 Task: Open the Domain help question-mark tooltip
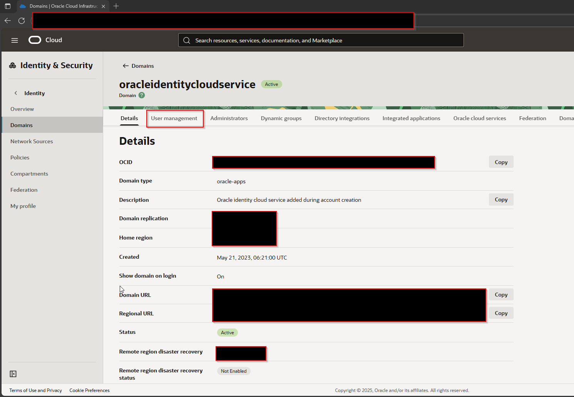click(141, 95)
